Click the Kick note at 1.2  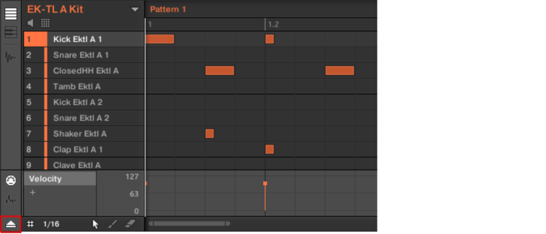[269, 39]
